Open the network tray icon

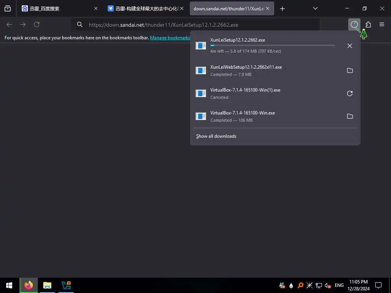[319, 285]
